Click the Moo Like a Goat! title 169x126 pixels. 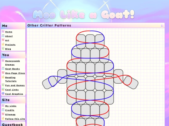(84, 14)
